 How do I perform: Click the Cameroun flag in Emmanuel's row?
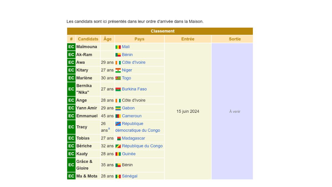[118, 116]
